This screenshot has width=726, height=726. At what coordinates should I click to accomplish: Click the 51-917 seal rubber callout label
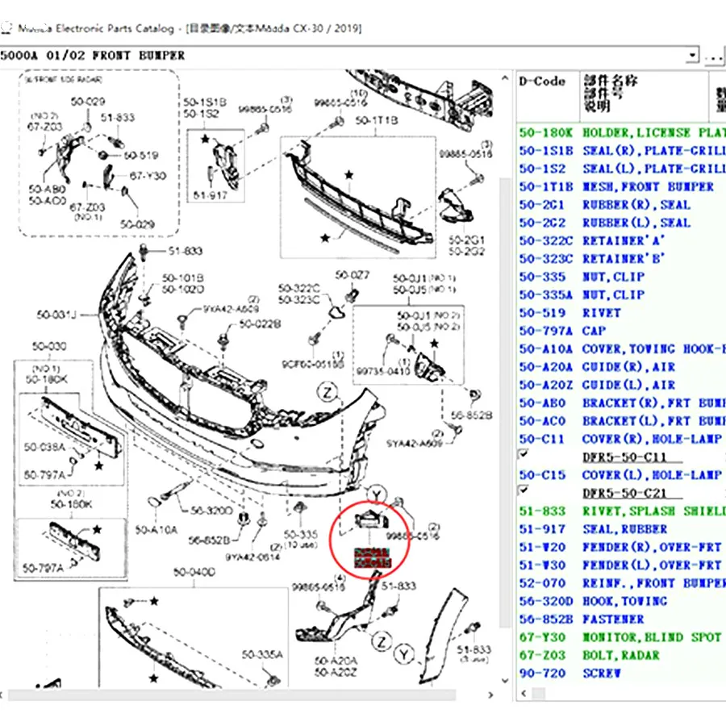[x=211, y=196]
